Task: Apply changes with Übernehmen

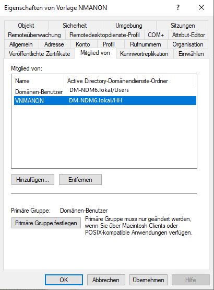Action: 148,280
